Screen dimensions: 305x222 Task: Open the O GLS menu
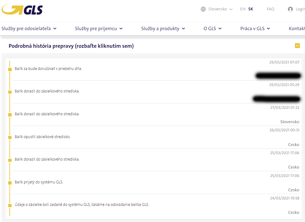(212, 29)
